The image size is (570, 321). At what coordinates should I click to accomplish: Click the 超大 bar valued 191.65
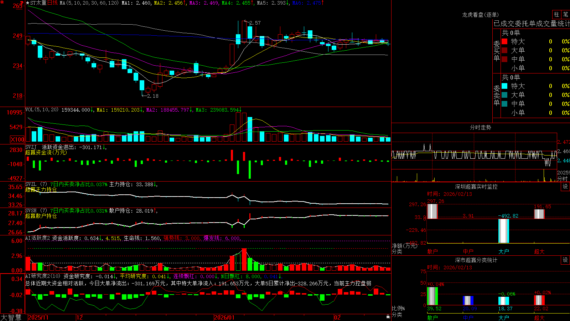(539, 214)
